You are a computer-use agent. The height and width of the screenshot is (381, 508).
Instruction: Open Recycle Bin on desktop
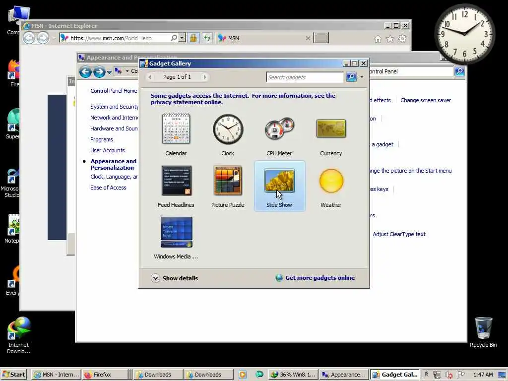[483, 332]
